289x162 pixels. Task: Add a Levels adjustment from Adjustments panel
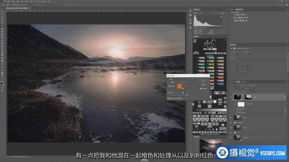pos(238,15)
